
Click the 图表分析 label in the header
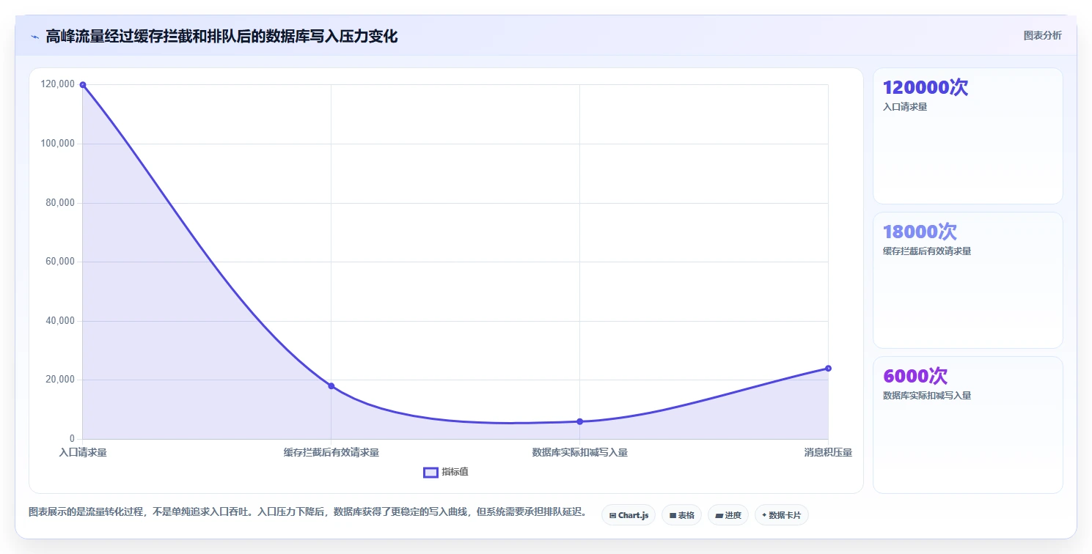[1042, 36]
